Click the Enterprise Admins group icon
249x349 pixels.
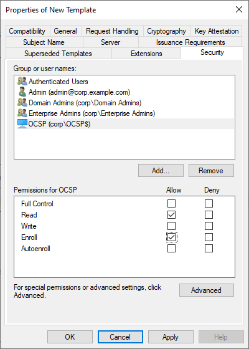click(x=22, y=113)
